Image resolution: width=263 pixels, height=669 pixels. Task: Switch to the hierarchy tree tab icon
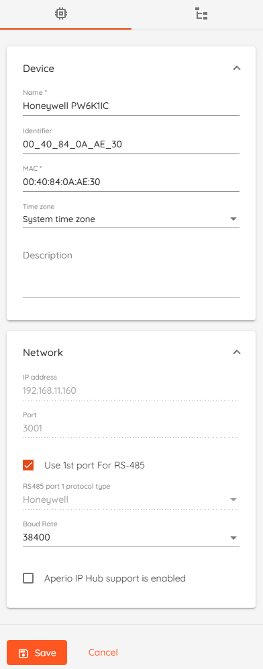coord(201,14)
